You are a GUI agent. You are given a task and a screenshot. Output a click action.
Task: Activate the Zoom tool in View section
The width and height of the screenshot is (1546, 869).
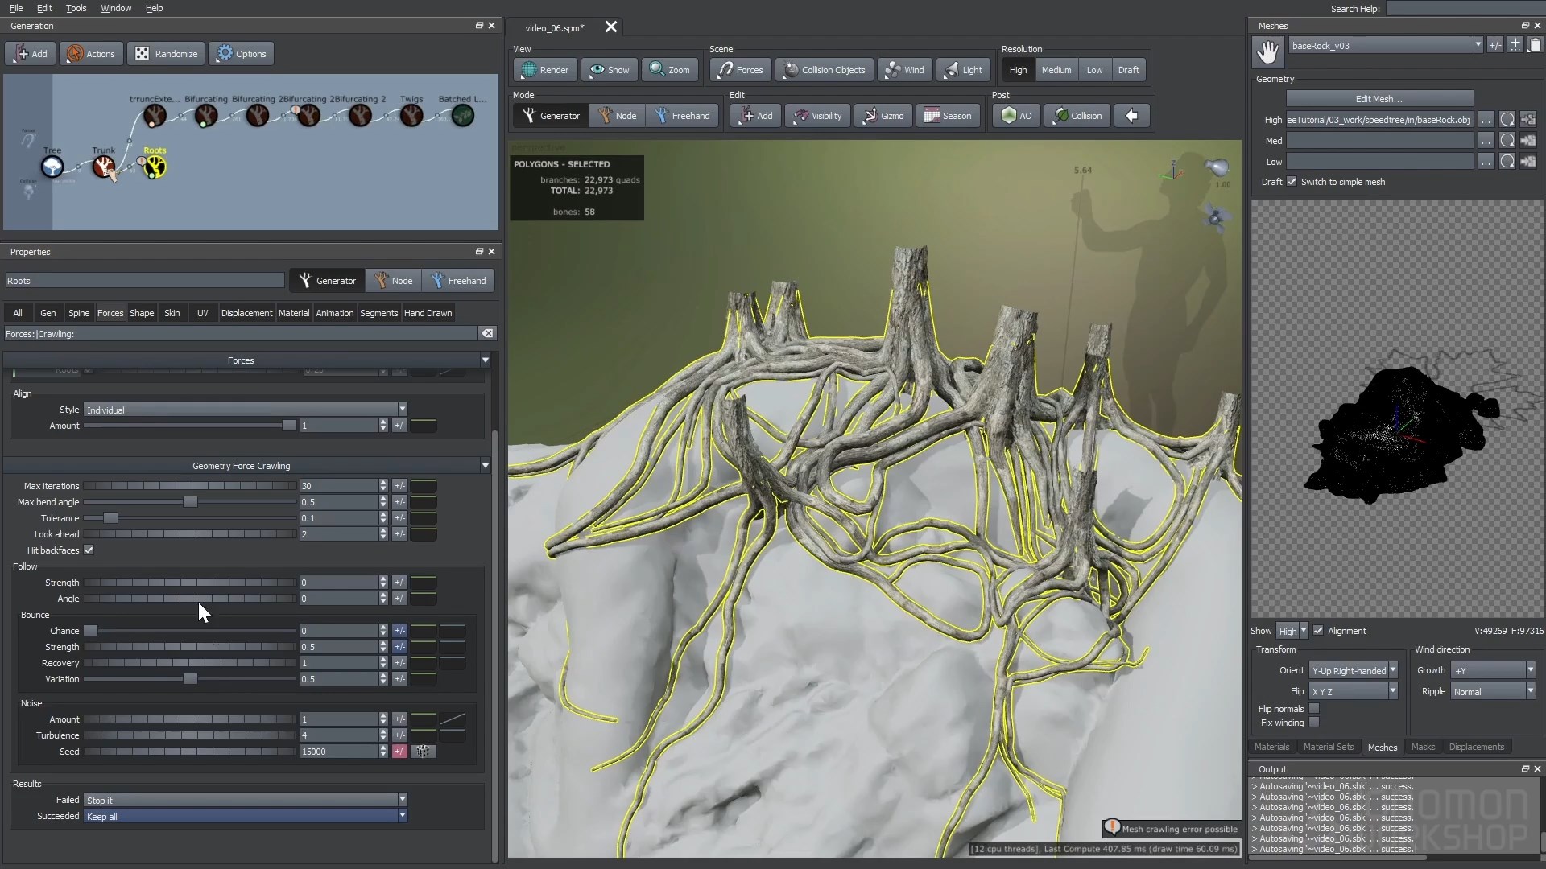pos(670,70)
